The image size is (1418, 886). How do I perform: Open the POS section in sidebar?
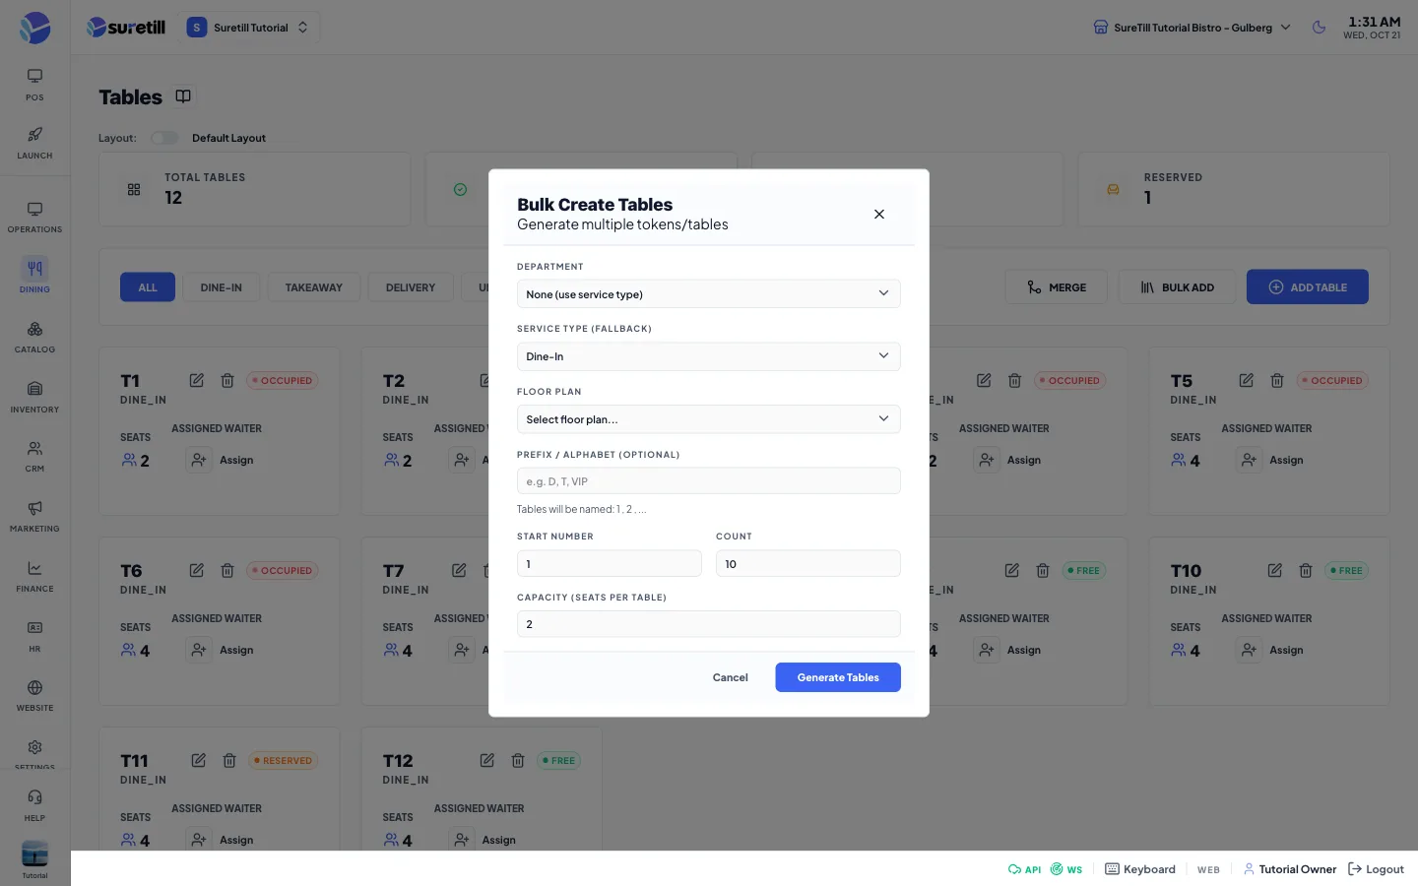point(34,85)
